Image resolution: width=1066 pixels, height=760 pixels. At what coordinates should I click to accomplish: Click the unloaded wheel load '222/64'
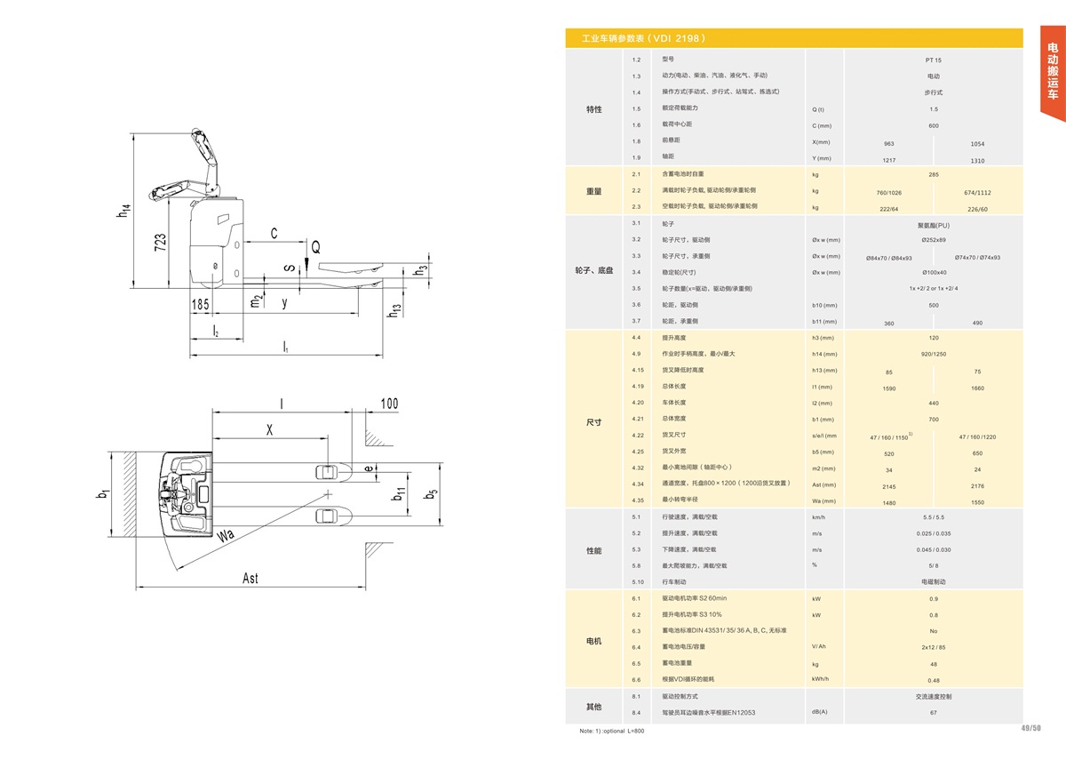point(889,210)
